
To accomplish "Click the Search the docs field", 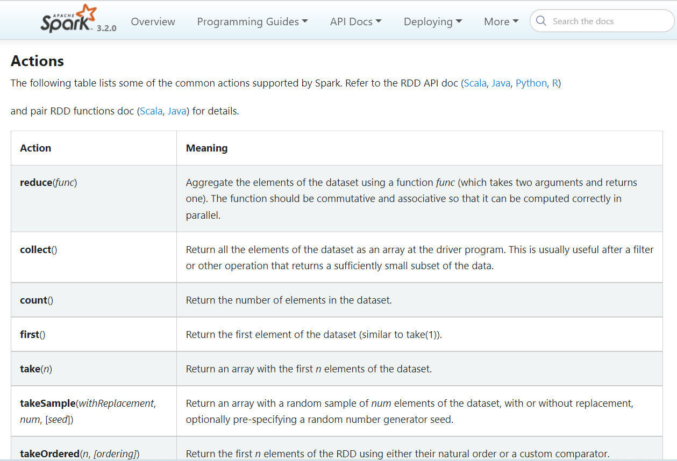I will pyautogui.click(x=608, y=21).
